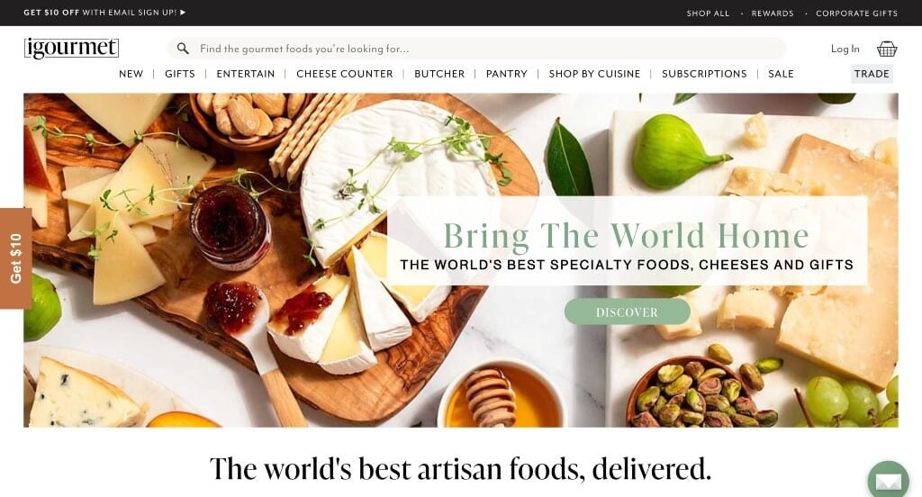Open the chat envelope widget
The height and width of the screenshot is (497, 922).
pos(889,481)
